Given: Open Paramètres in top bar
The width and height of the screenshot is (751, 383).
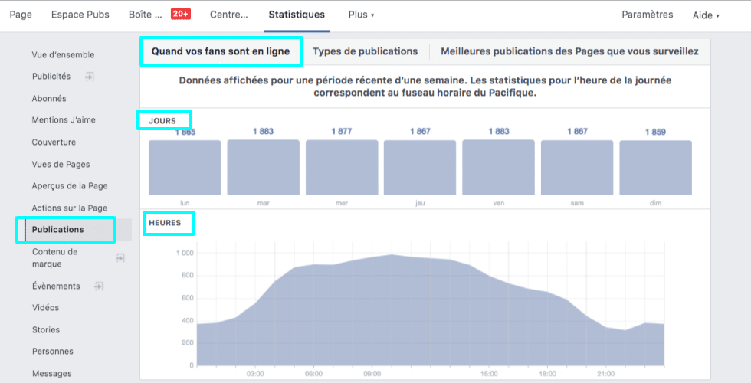Looking at the screenshot, I should tap(648, 15).
